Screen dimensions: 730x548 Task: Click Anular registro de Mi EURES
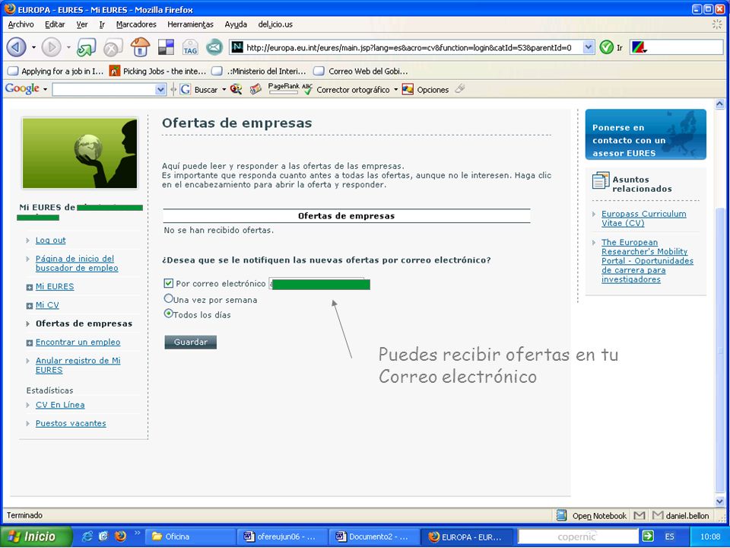click(x=78, y=365)
